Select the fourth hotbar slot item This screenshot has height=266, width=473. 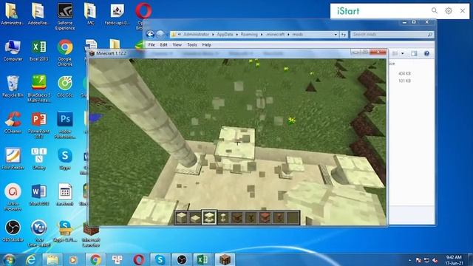click(223, 217)
